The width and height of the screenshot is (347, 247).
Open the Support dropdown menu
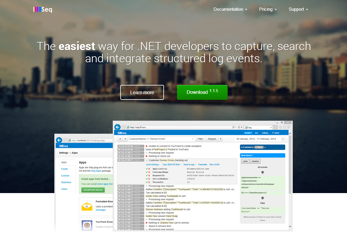(298, 9)
